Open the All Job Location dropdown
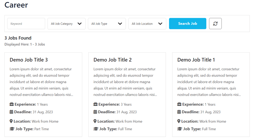 [x=147, y=24]
